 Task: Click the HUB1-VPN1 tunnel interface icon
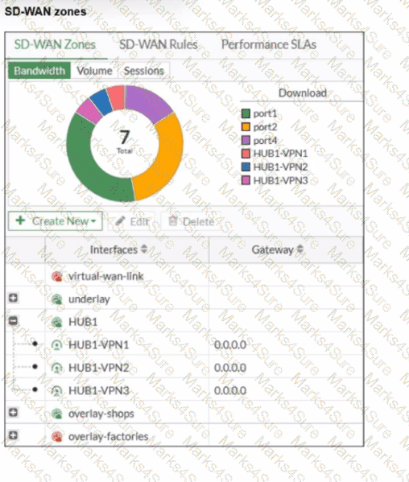tap(57, 345)
